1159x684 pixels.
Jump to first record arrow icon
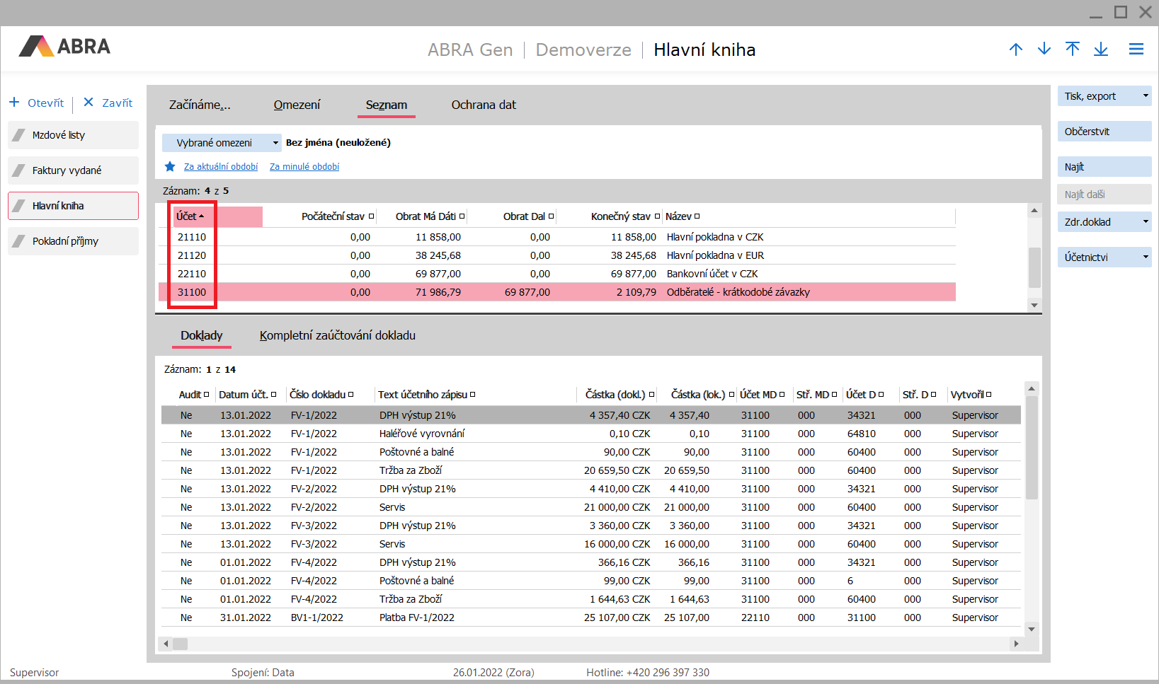[1072, 49]
